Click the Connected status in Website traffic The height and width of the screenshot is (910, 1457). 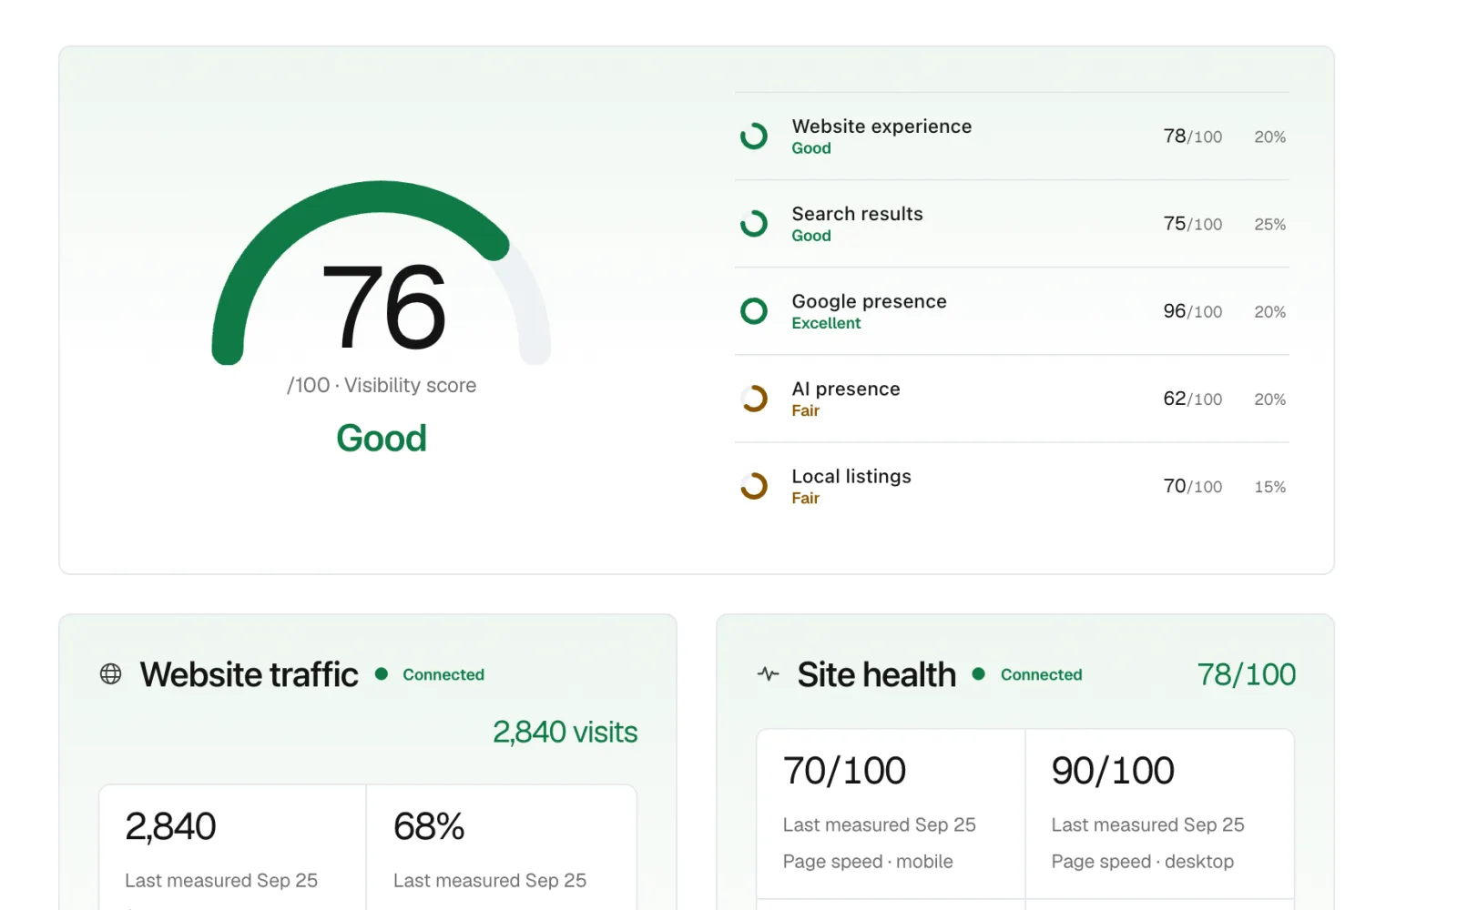443,674
